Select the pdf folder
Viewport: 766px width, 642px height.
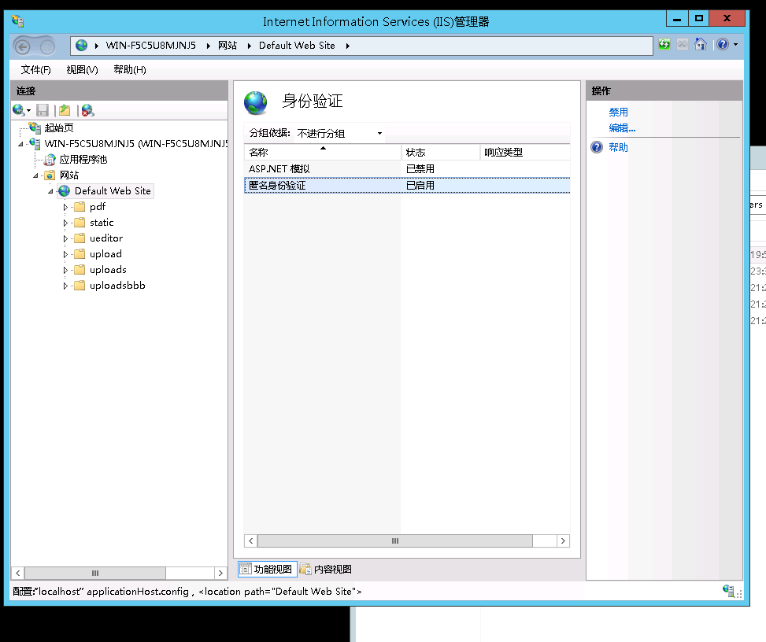pos(98,207)
